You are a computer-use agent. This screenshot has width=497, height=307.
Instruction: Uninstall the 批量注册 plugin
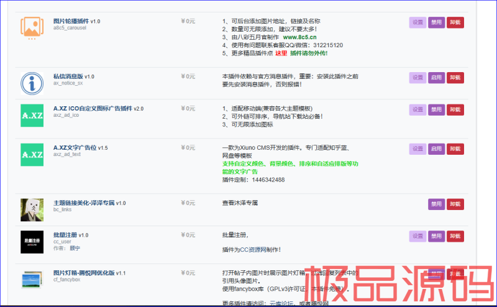click(455, 236)
